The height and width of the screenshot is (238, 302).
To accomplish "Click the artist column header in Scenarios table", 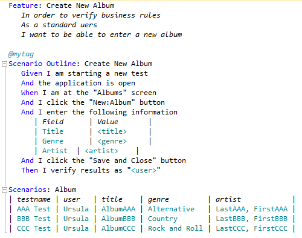I will tap(228, 199).
